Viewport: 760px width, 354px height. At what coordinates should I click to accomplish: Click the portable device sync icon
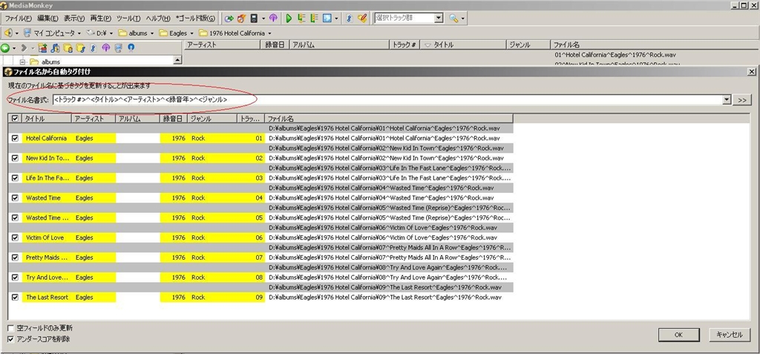255,18
